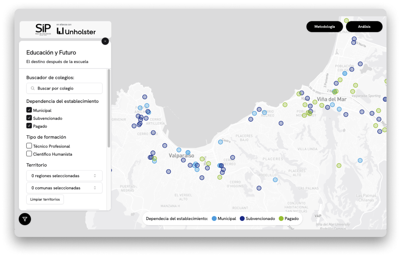Uncheck the Municipal checkbox
This screenshot has width=401, height=257.
point(29,110)
